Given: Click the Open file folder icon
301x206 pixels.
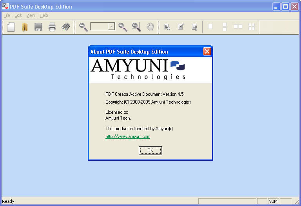Looking at the screenshot, I should click(25, 27).
